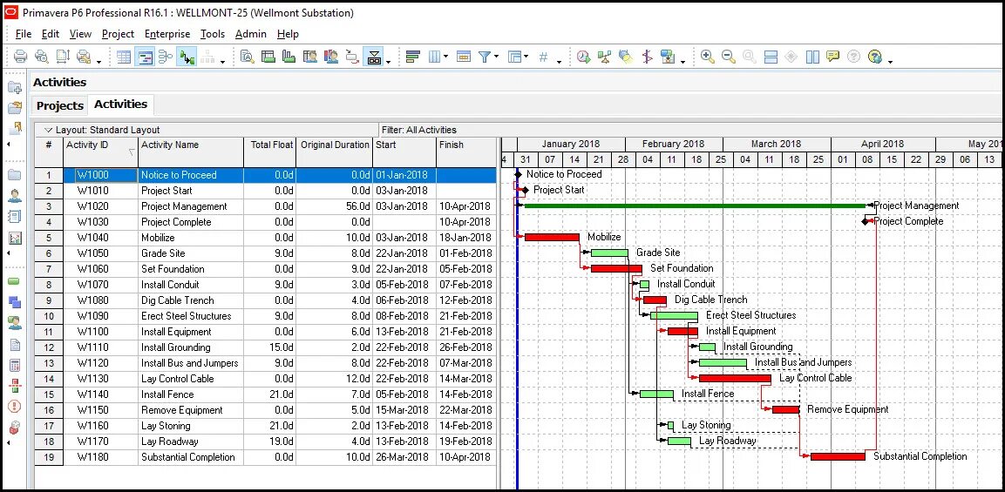
Task: Open the Enterprise menu
Action: (x=167, y=34)
